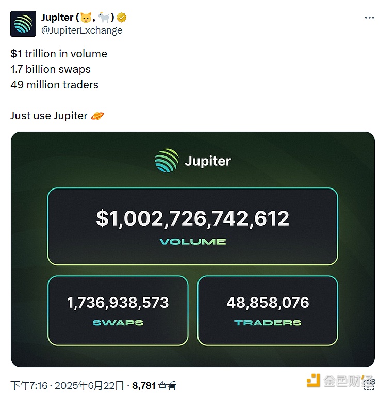Click the Jupiter wordmark in image header
The image size is (379, 393).
click(x=208, y=161)
